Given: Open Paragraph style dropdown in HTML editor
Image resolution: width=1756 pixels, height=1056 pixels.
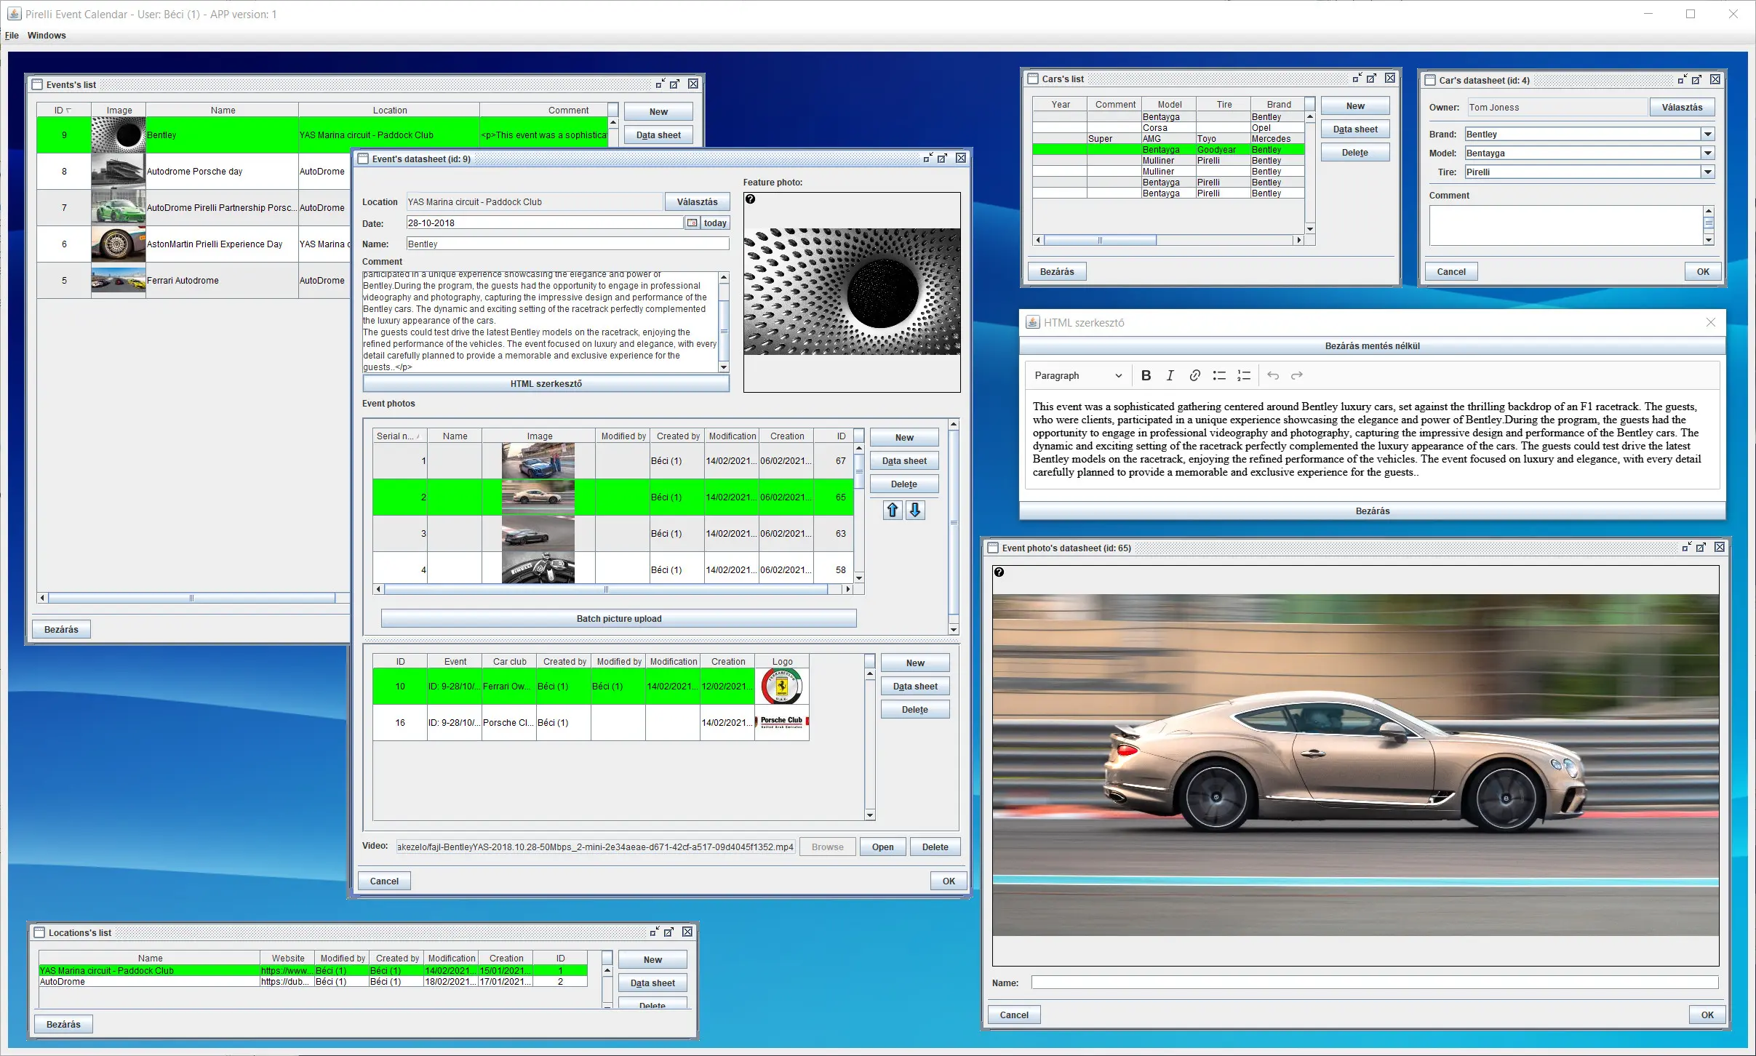Looking at the screenshot, I should tap(1078, 375).
